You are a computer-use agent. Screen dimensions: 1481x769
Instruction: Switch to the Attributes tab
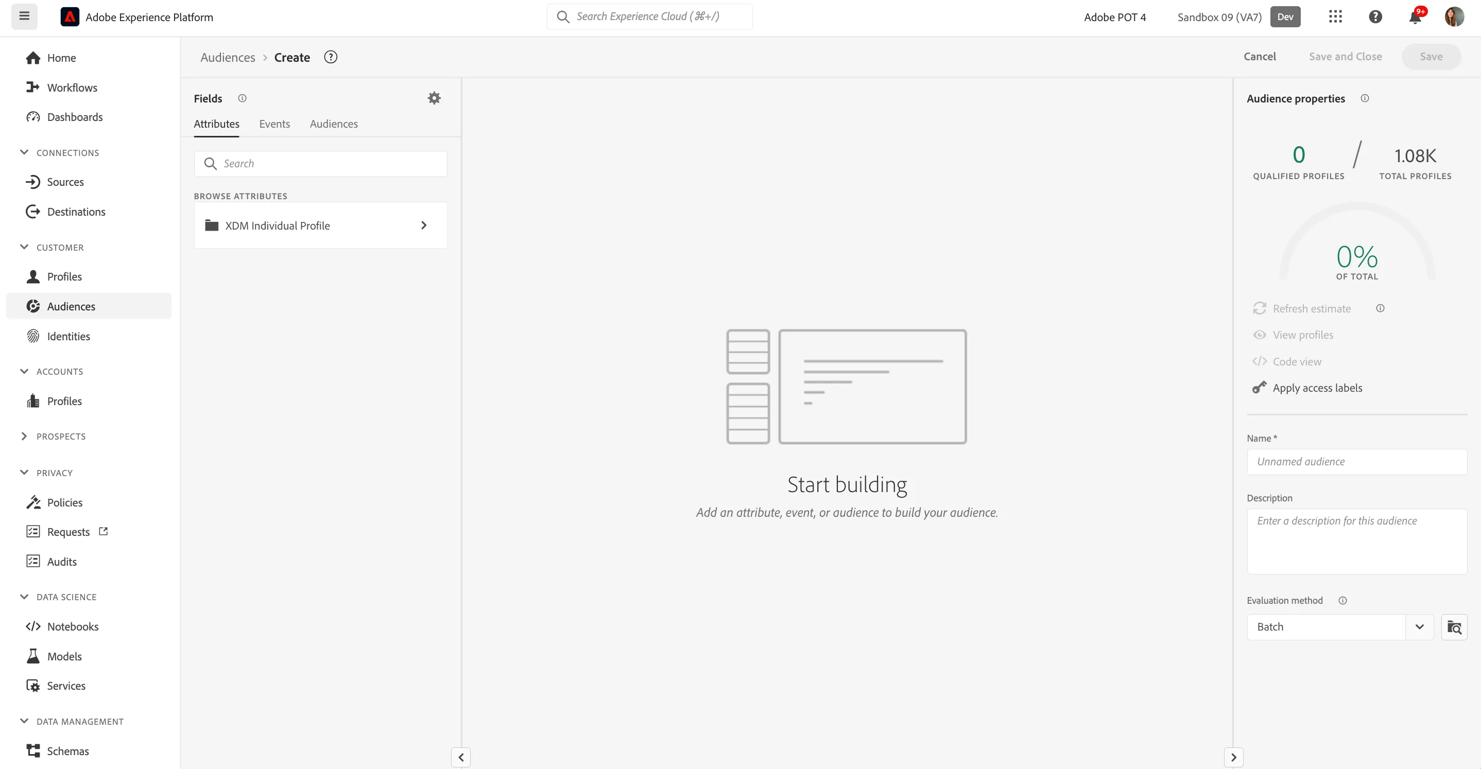(216, 124)
